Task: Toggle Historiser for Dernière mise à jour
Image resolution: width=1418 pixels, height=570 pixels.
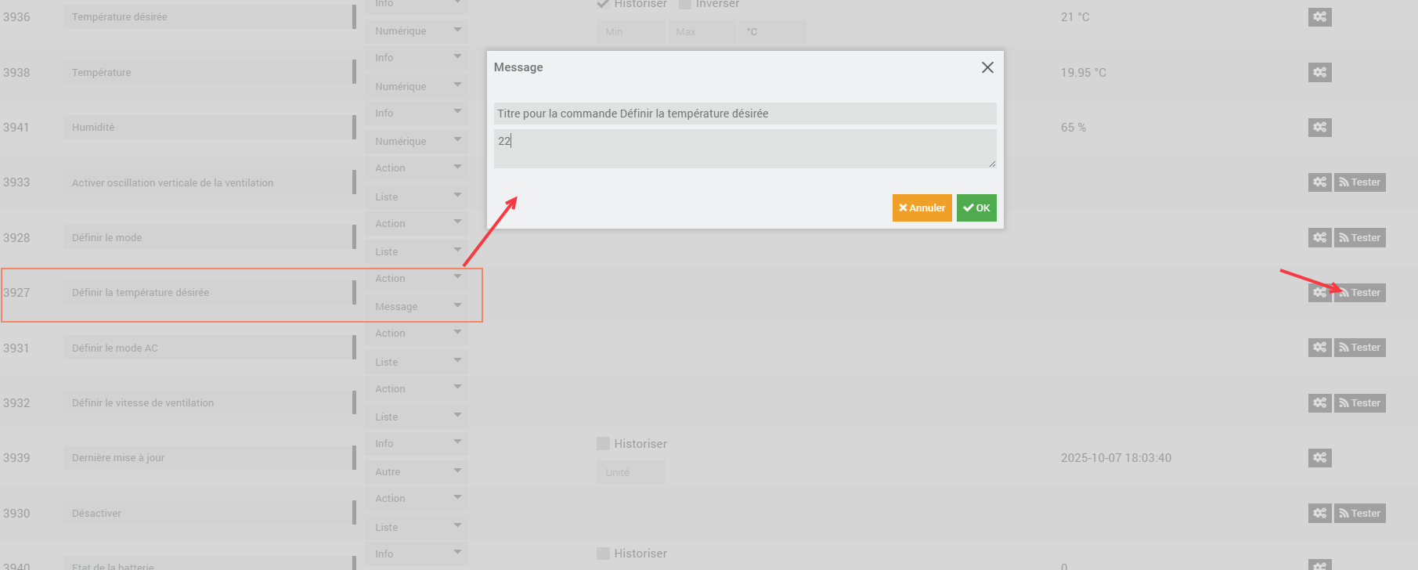Action: point(603,444)
